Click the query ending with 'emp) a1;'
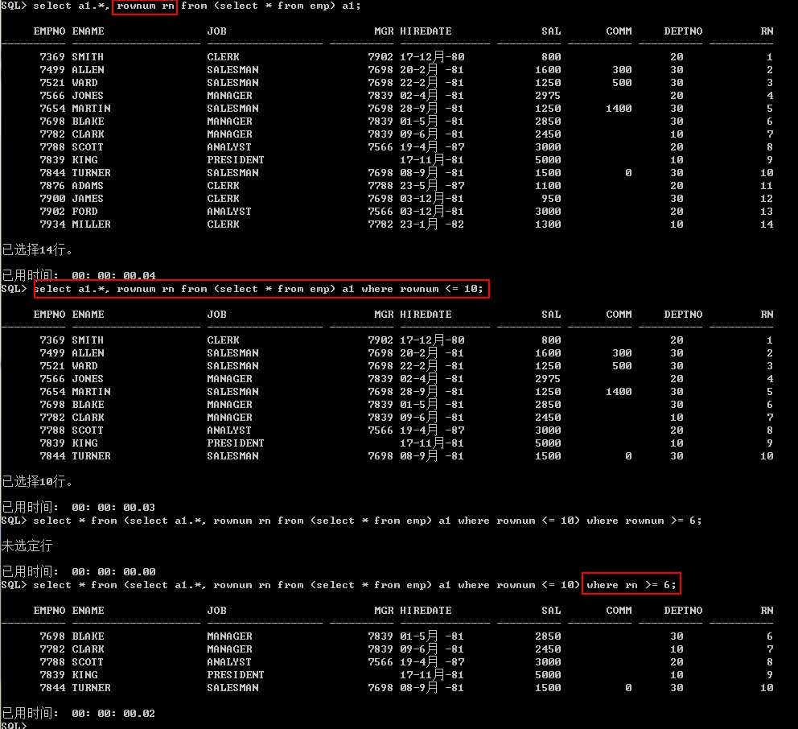This screenshot has width=798, height=729. (196, 6)
